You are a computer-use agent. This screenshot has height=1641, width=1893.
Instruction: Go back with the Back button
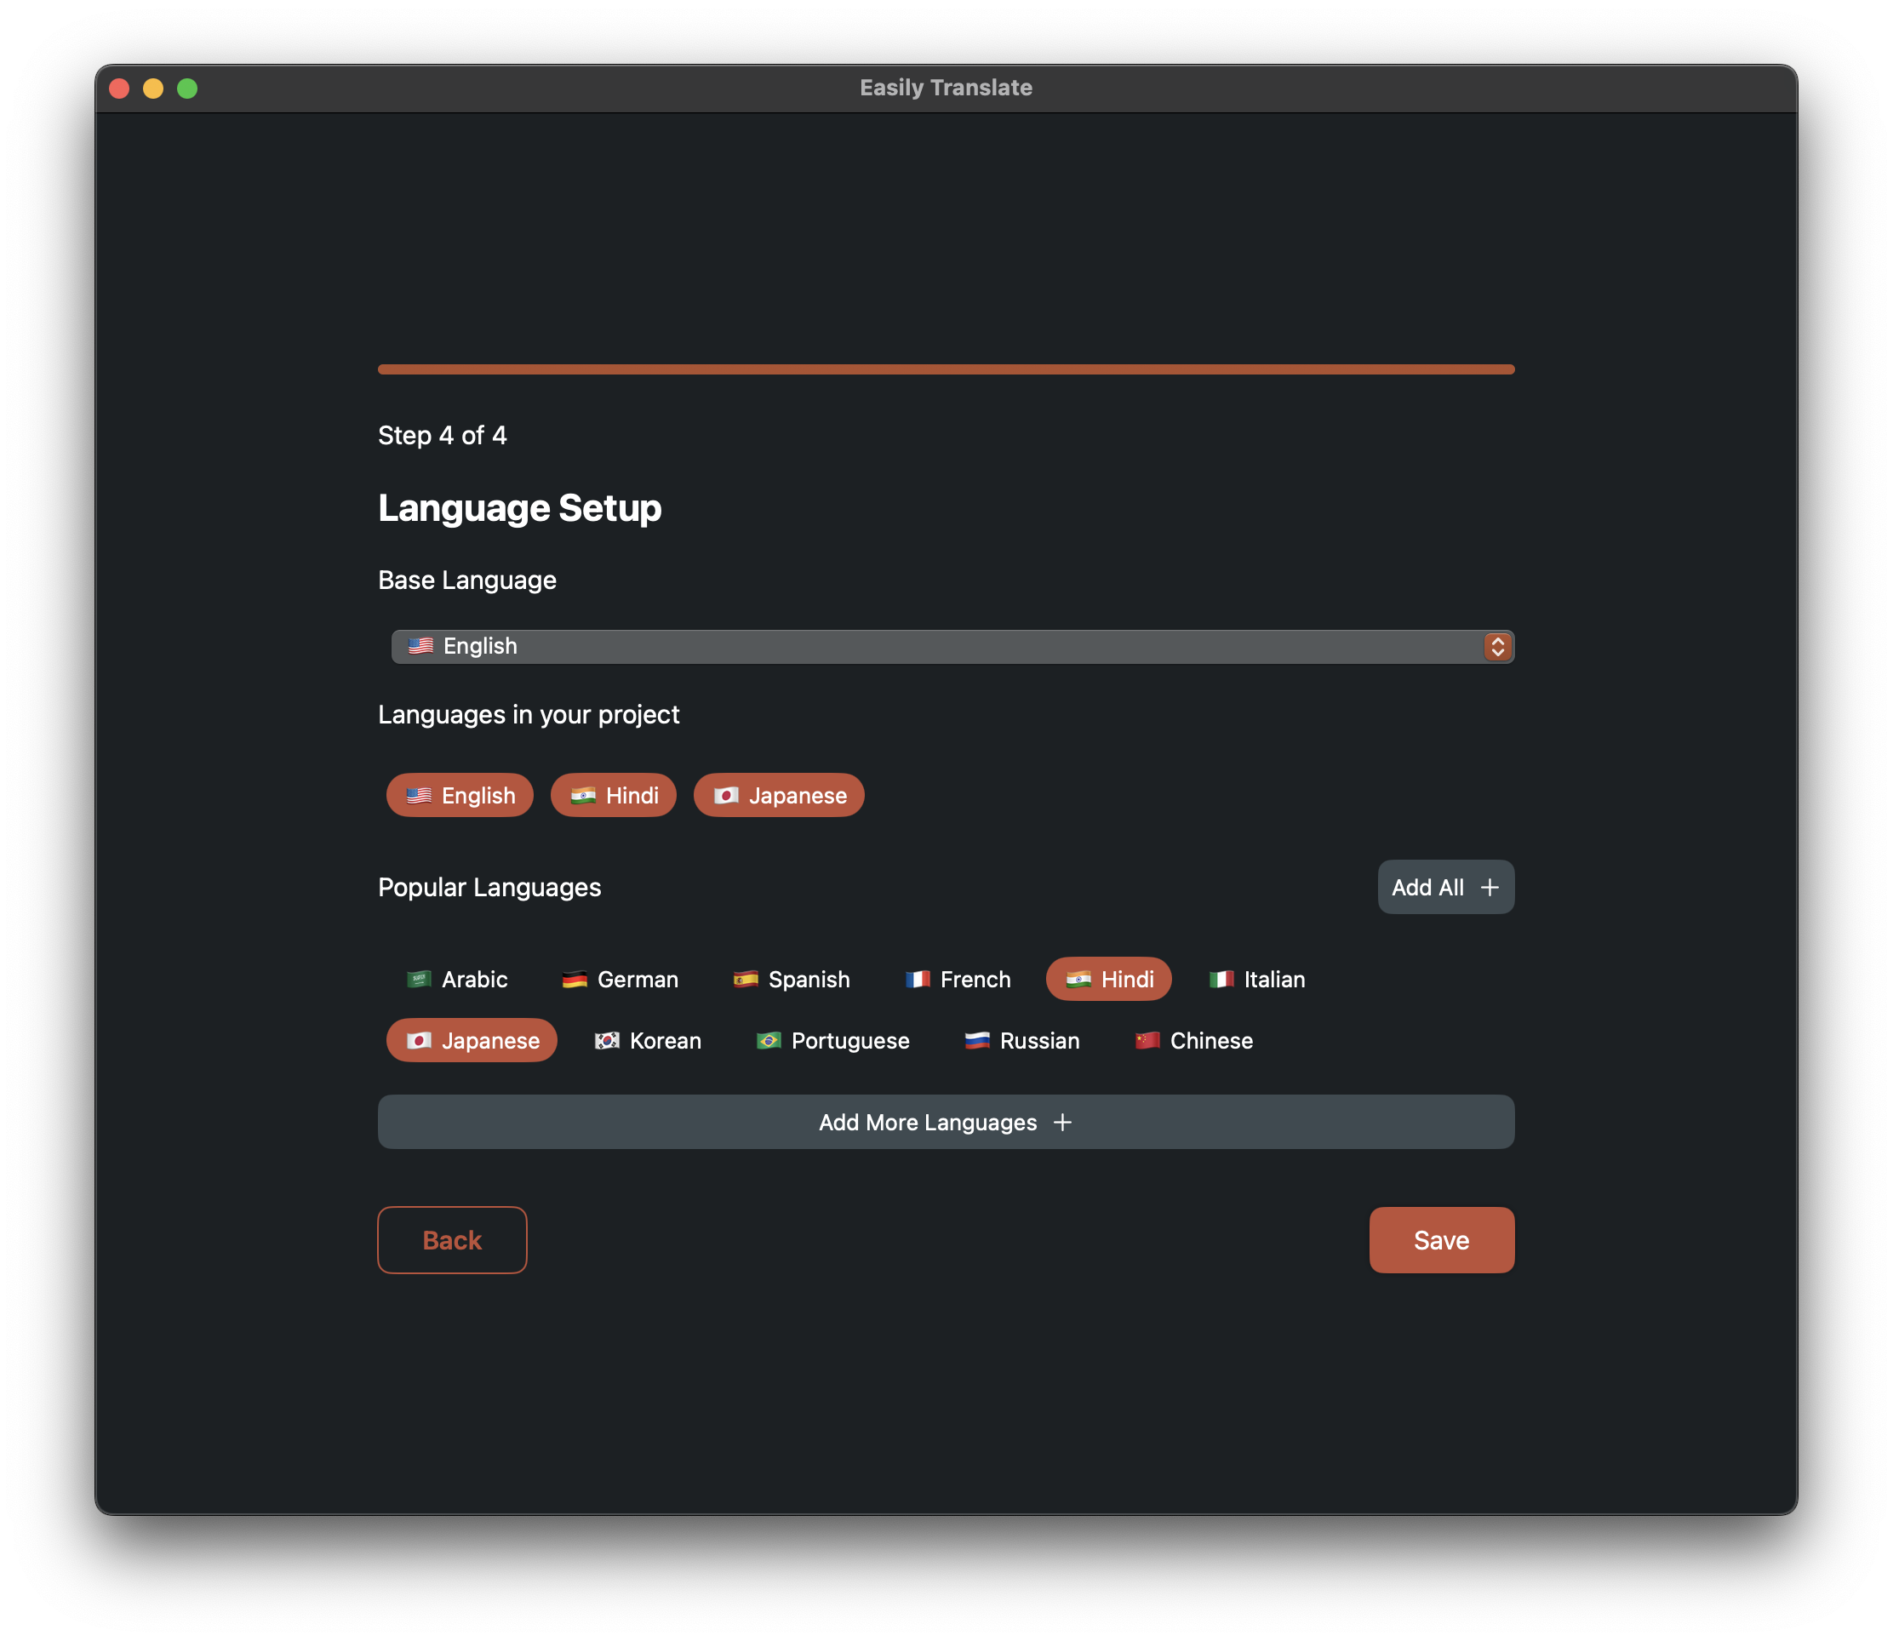point(453,1240)
